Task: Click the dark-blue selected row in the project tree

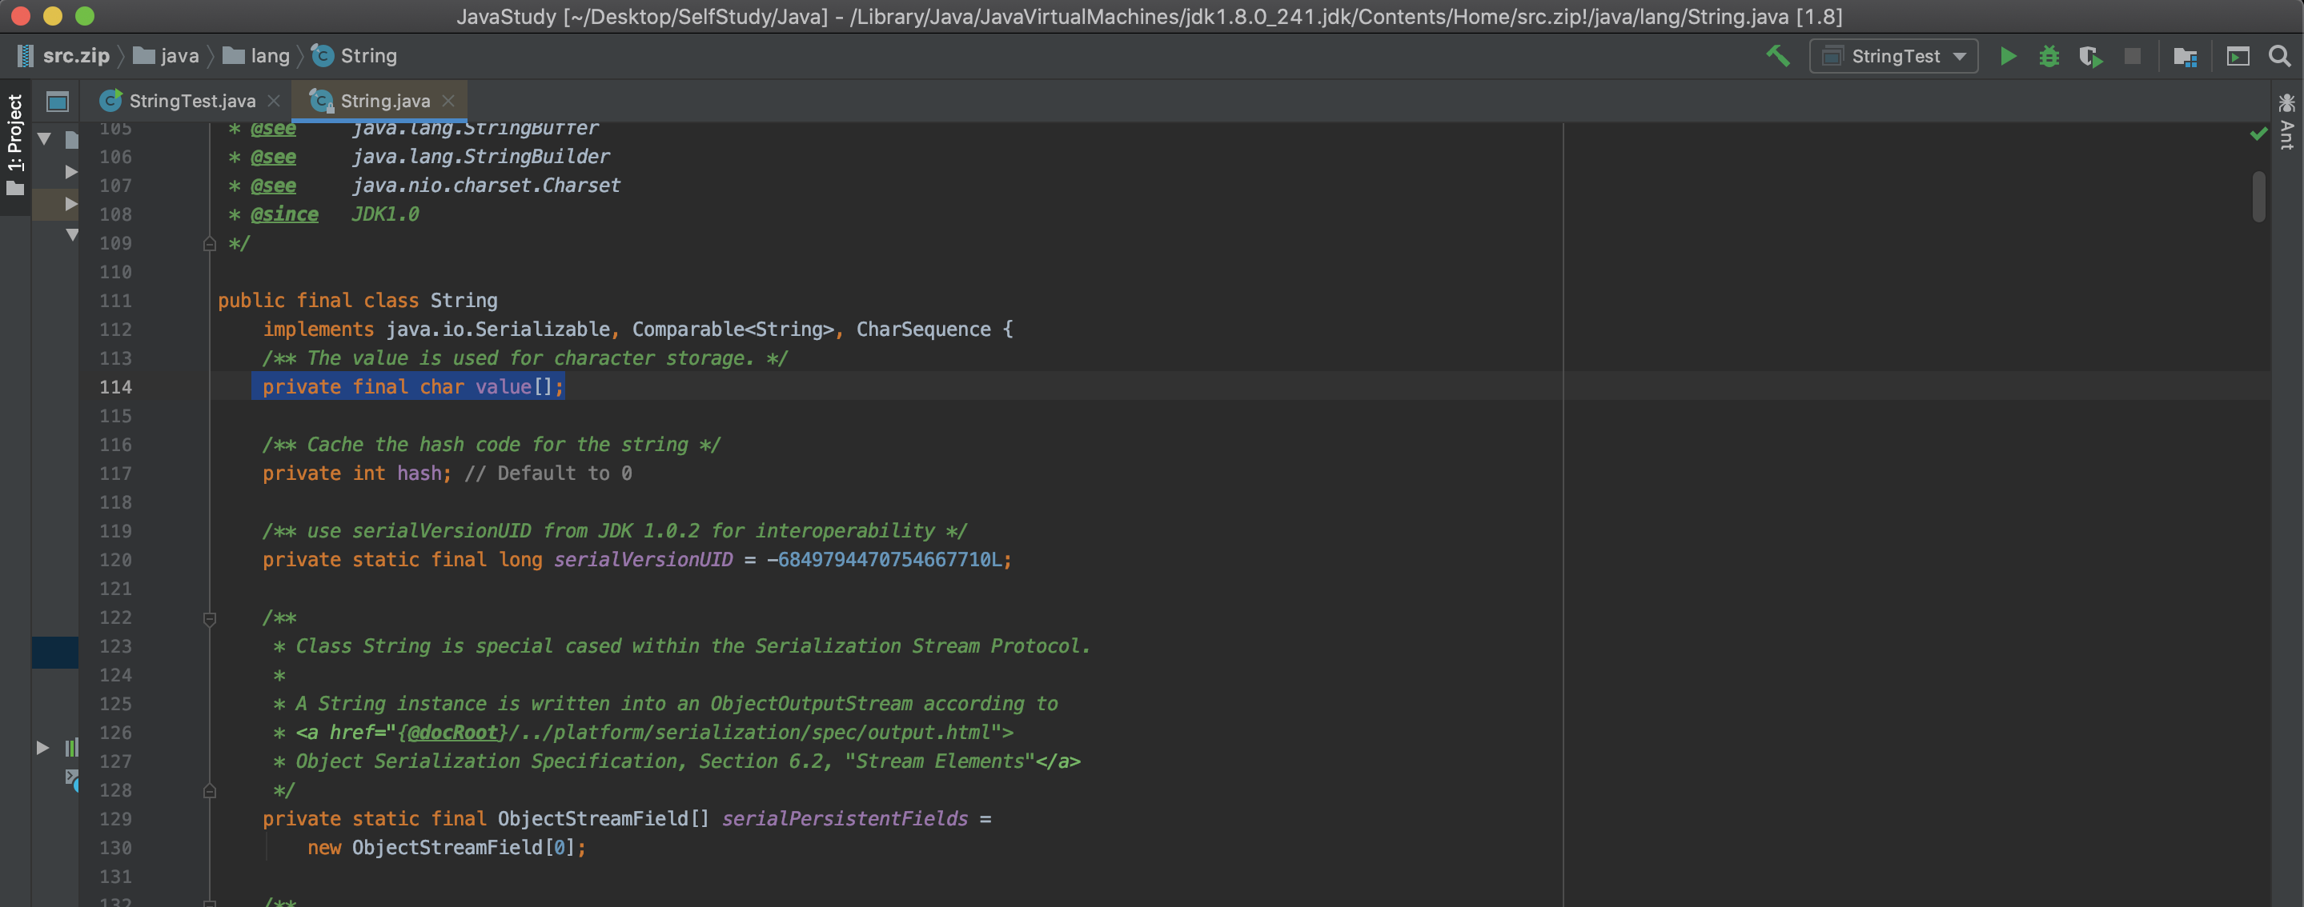Action: click(x=55, y=653)
